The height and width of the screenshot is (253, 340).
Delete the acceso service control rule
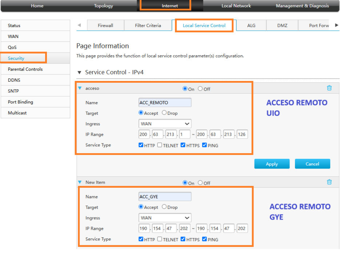pyautogui.click(x=329, y=88)
